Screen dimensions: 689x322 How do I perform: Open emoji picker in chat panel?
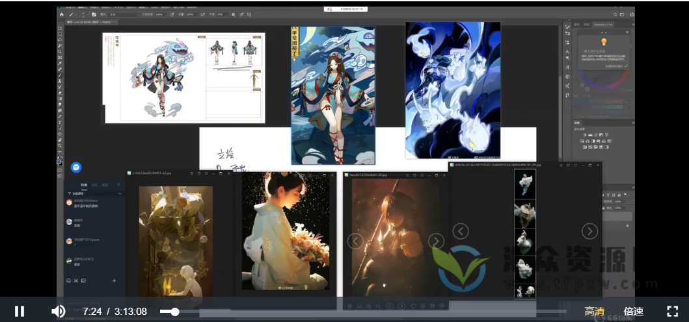[x=68, y=280]
